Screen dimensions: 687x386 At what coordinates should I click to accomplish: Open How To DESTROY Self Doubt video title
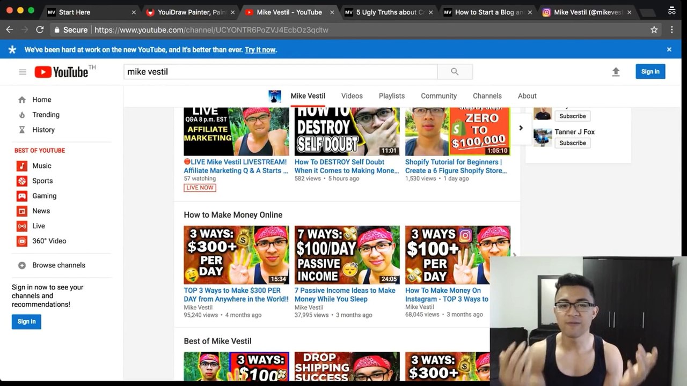tap(347, 166)
